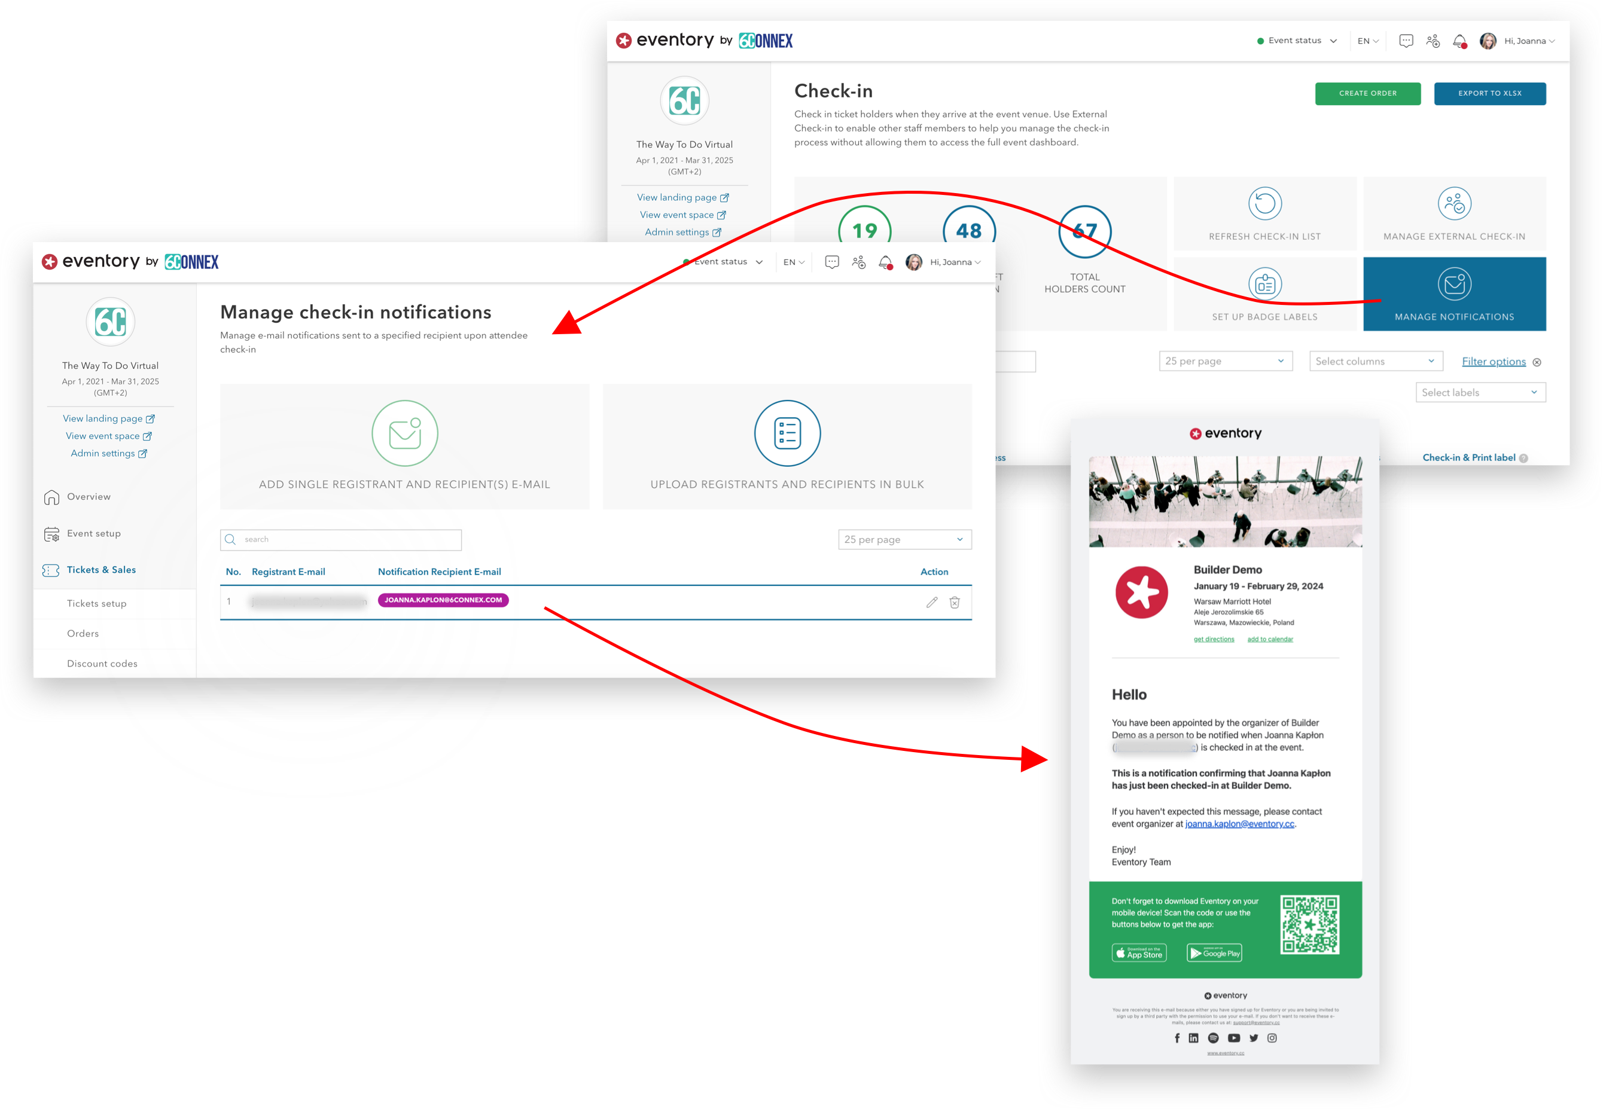Click the Add Single Registrant email icon
The image size is (1603, 1112).
tap(403, 433)
